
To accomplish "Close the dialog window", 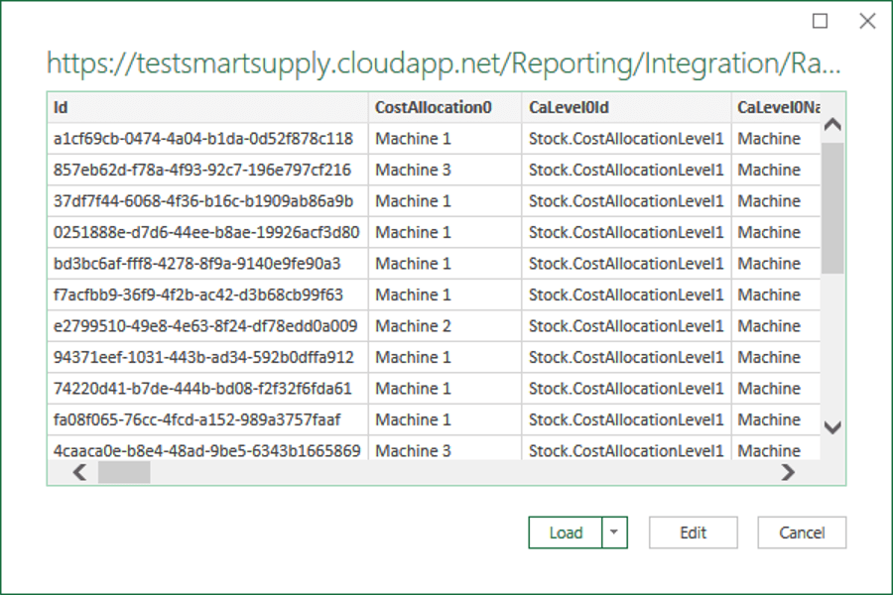I will tap(866, 21).
